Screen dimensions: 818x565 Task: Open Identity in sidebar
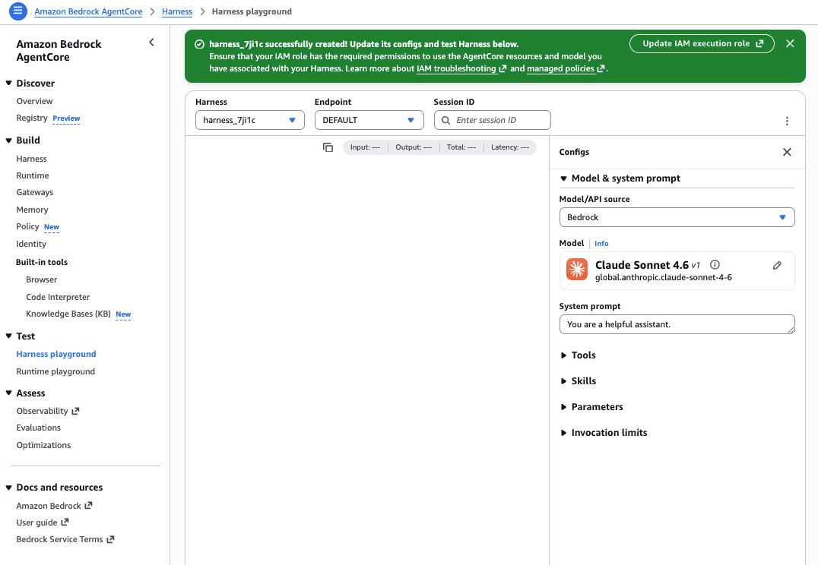(31, 244)
